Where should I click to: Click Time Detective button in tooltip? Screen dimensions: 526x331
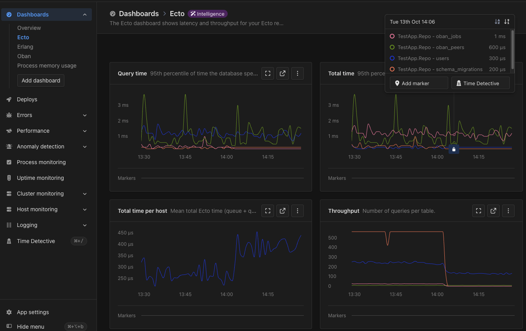coord(480,83)
